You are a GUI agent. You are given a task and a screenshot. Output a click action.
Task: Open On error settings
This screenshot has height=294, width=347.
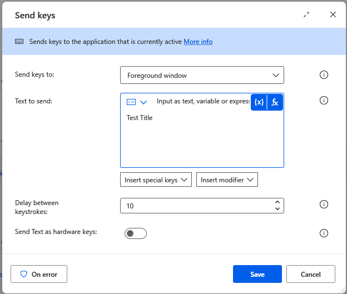(x=39, y=274)
